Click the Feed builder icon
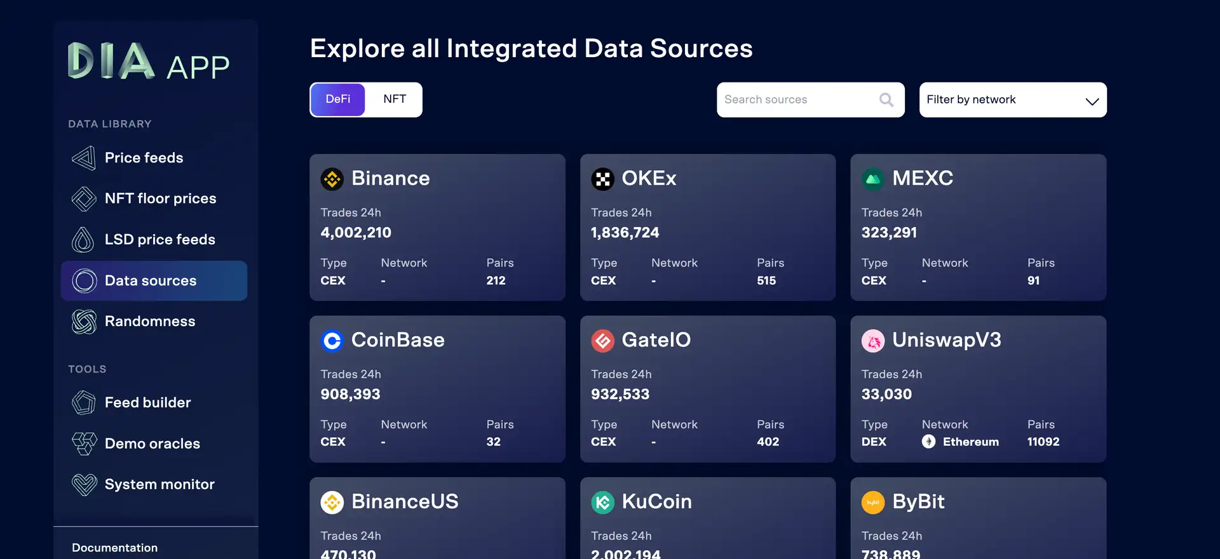This screenshot has width=1220, height=559. [84, 403]
